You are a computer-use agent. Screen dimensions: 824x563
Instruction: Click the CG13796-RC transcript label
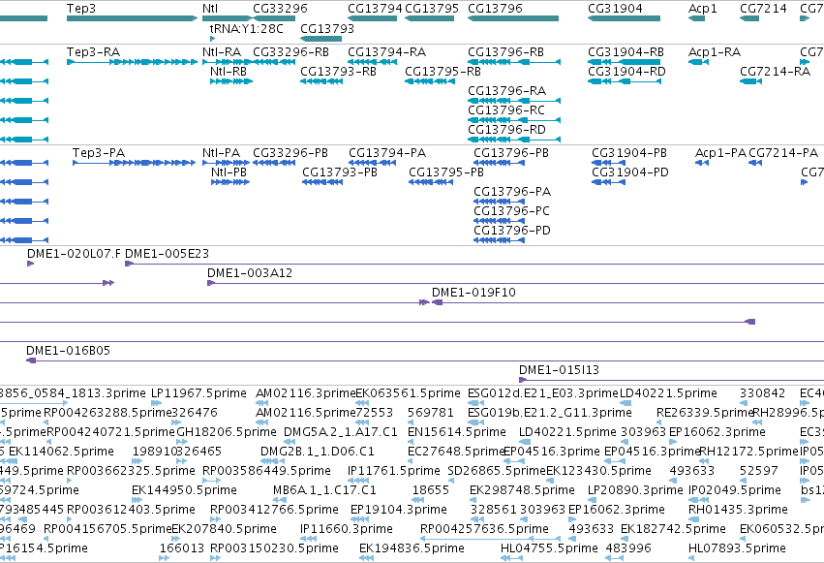506,110
